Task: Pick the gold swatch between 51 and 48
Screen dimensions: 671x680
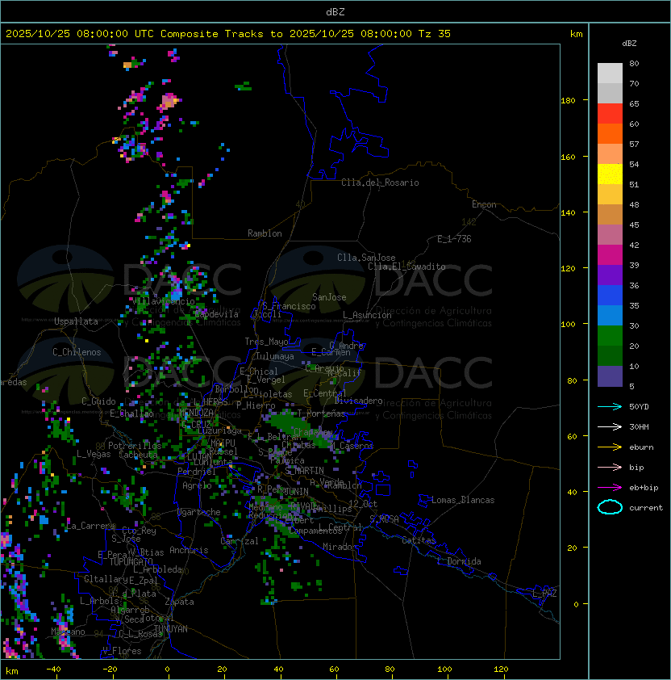Action: pos(610,195)
